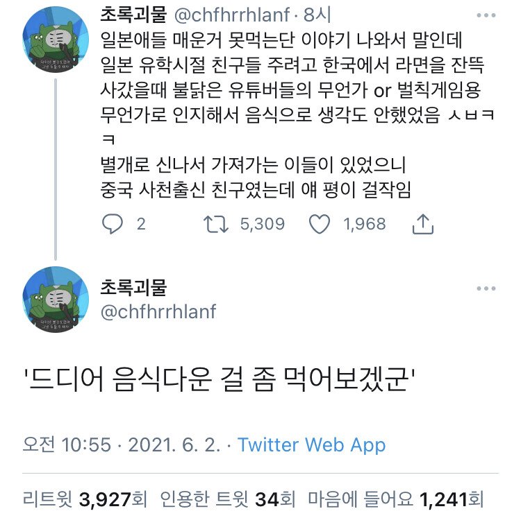Click the '드디어 음식다운 걸 좀 먹어보겠군' tweet text
The width and height of the screenshot is (521, 518).
coord(219,379)
